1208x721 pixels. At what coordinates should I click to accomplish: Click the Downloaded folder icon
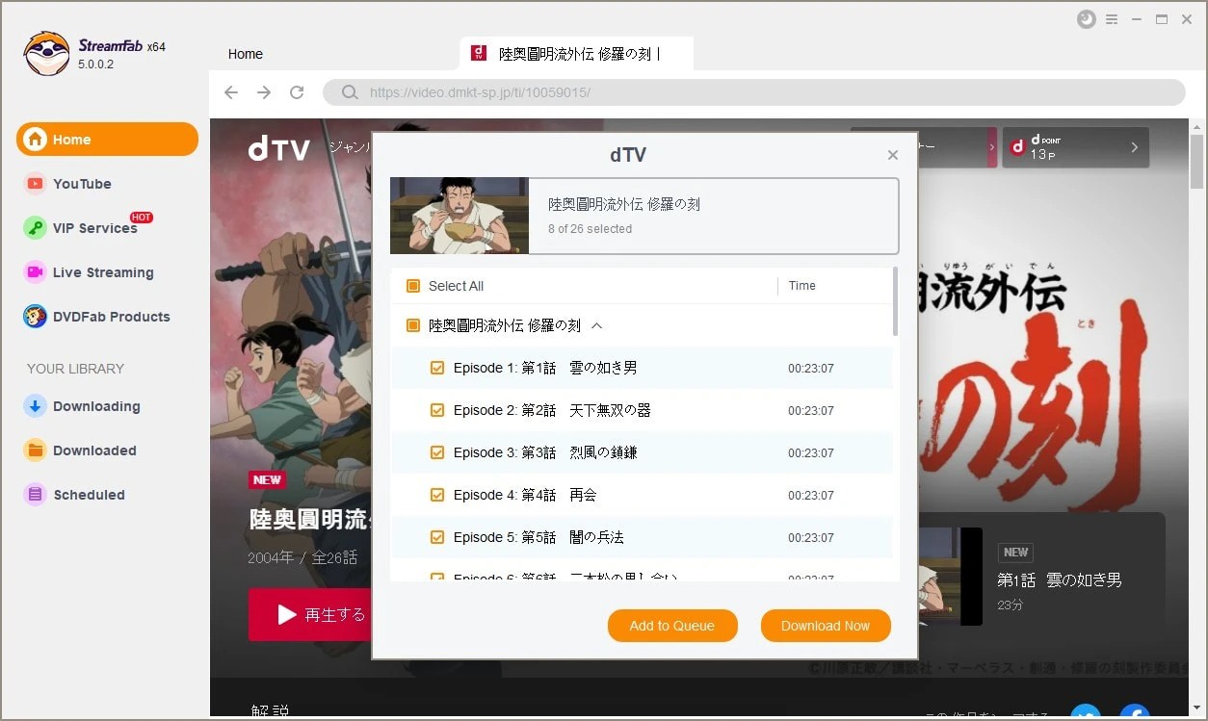35,451
